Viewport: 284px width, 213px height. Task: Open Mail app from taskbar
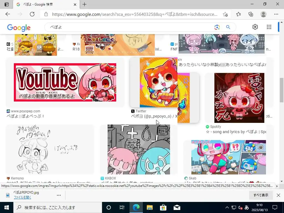(x=177, y=207)
